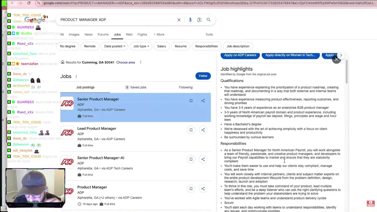Toggle the Responsibilities filter chip

pyautogui.click(x=206, y=46)
